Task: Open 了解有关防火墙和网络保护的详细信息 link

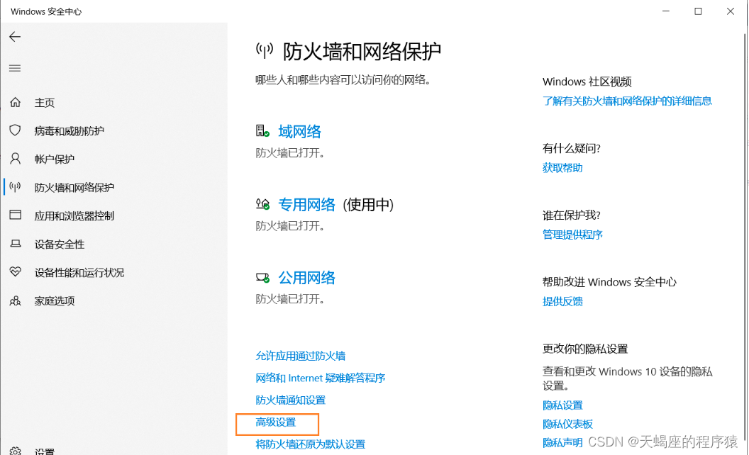Action: pos(627,101)
